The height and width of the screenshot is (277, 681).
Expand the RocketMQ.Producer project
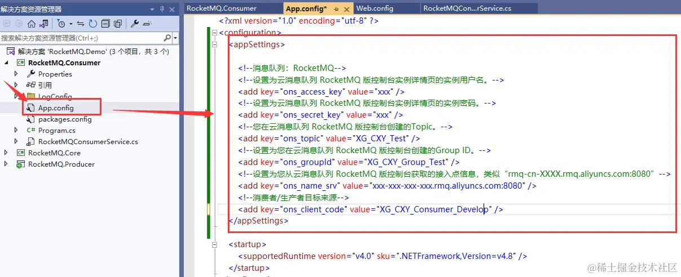pyautogui.click(x=6, y=164)
